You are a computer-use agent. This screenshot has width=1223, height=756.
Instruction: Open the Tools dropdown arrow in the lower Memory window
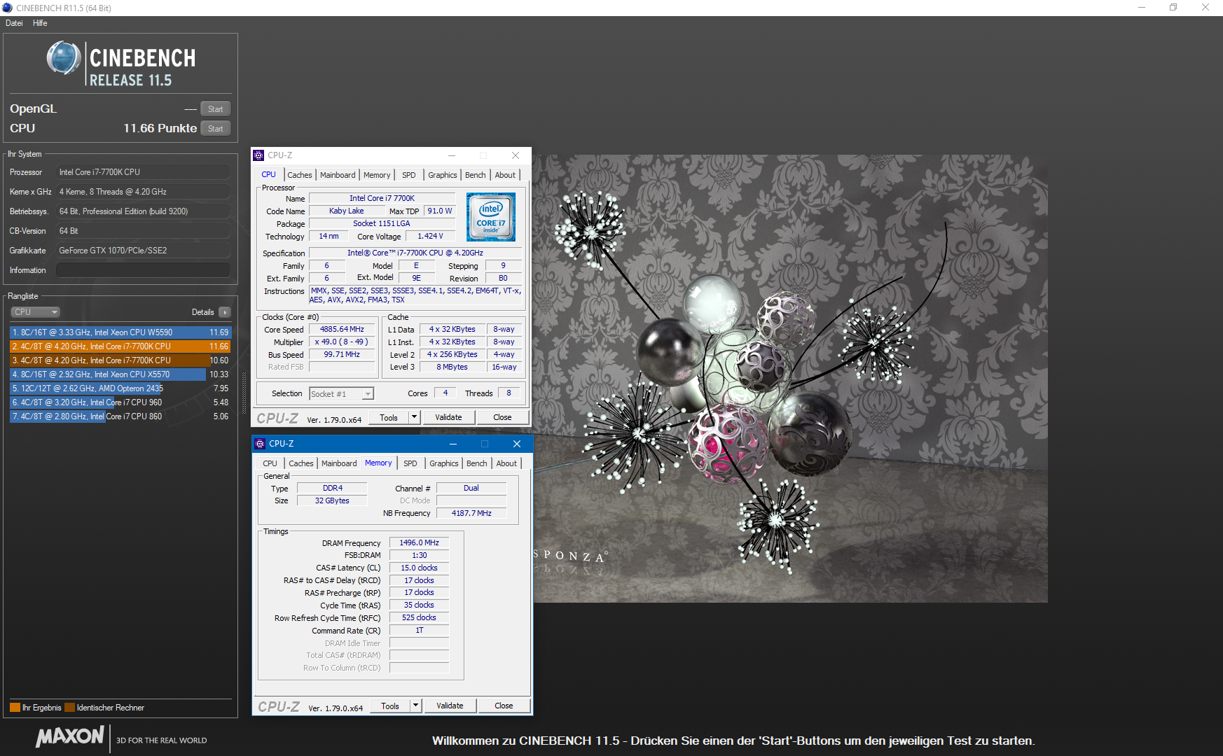415,706
